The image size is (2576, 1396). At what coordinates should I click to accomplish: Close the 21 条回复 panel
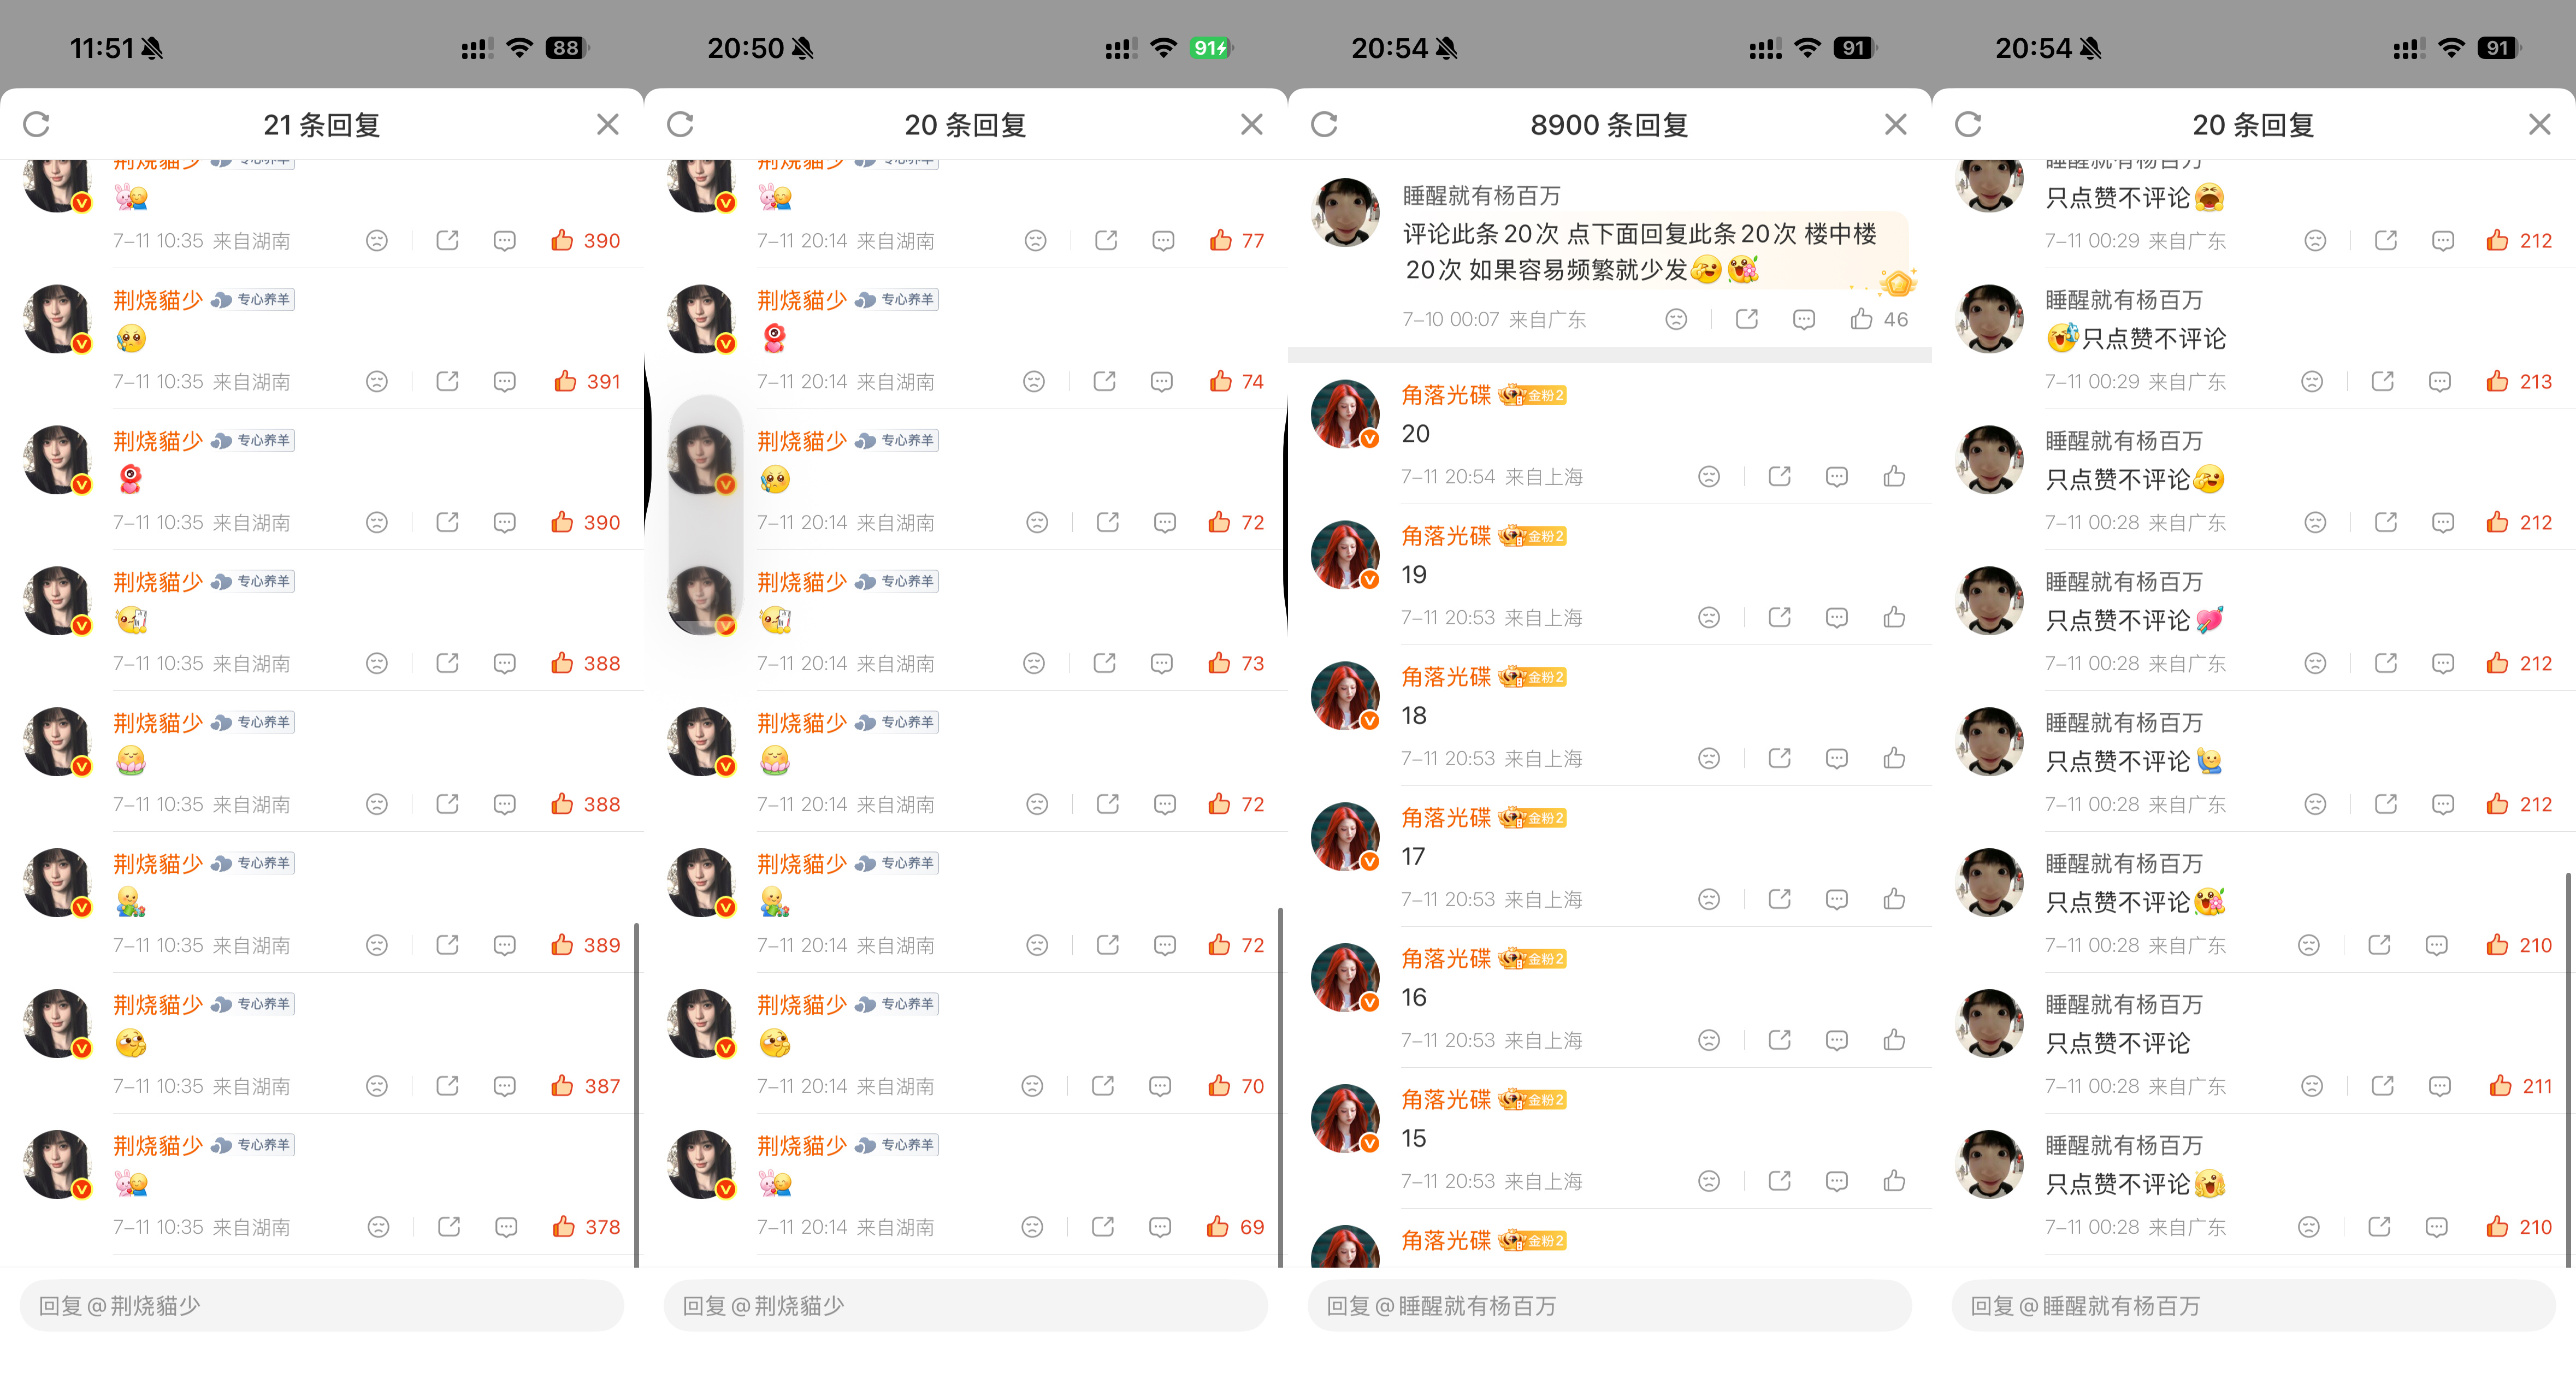(x=607, y=124)
